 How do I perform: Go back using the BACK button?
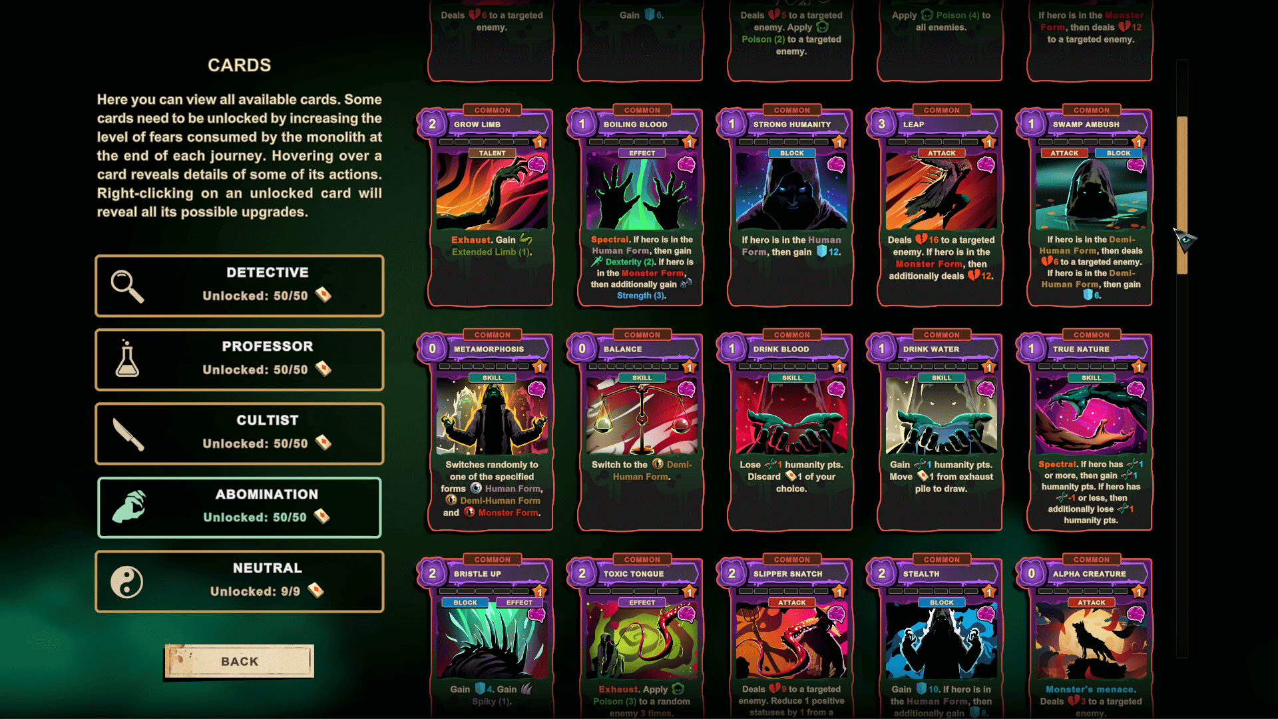tap(240, 661)
